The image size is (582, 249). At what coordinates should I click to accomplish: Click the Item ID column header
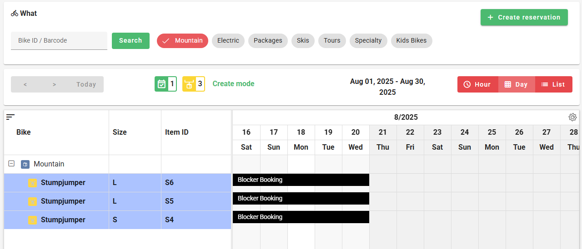click(x=196, y=132)
